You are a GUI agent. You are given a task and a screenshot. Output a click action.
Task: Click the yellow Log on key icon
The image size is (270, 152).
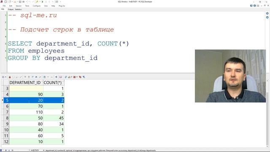tap(37, 2)
